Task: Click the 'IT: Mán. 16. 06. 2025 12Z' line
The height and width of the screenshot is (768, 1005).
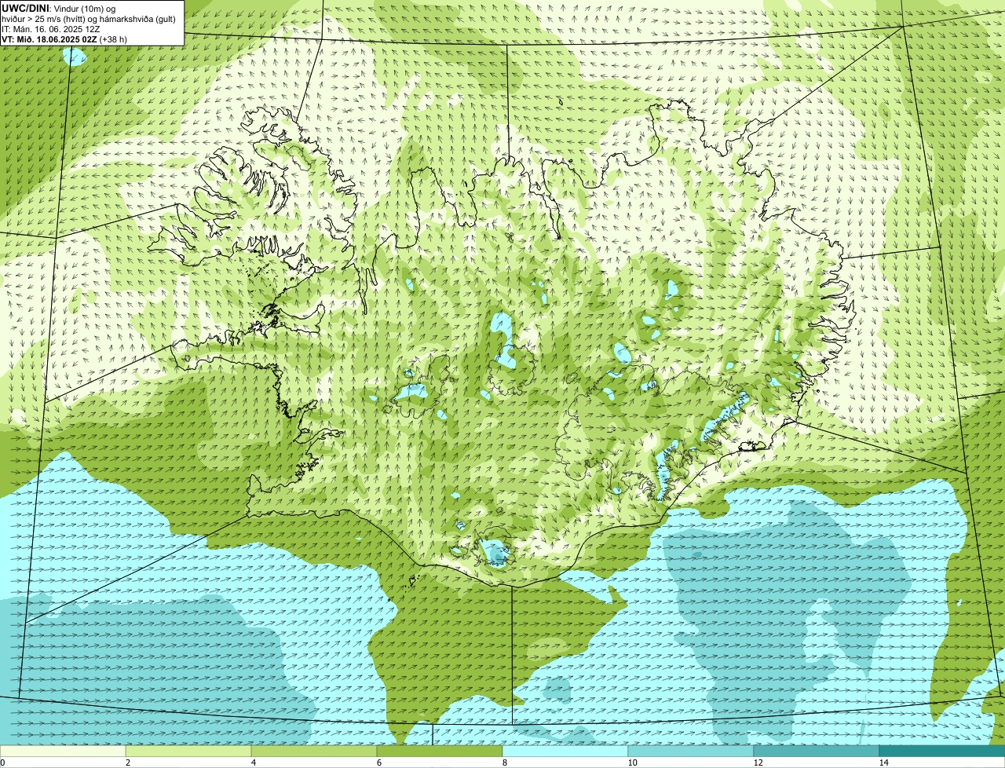Action: 49,29
